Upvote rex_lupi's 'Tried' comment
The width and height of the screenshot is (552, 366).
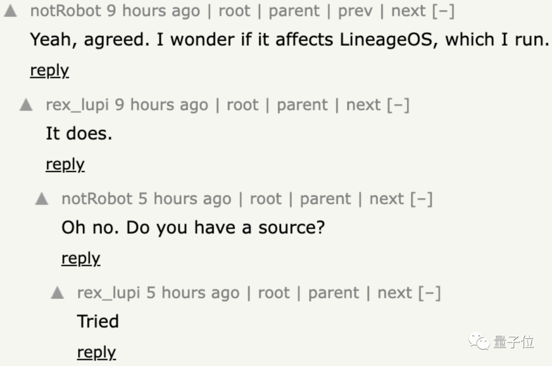[58, 293]
